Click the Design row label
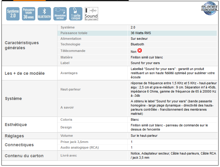220x167 pixels. tap(66, 127)
